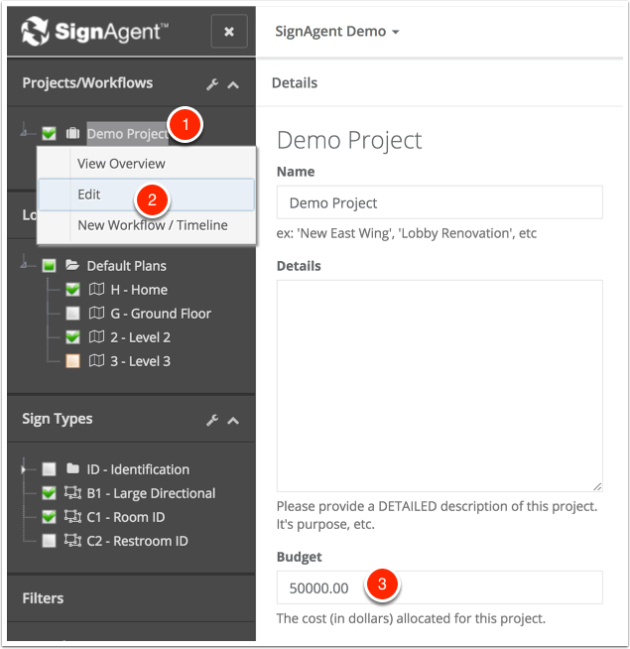630x649 pixels.
Task: Select the Default Plans folder label
Action: (127, 266)
